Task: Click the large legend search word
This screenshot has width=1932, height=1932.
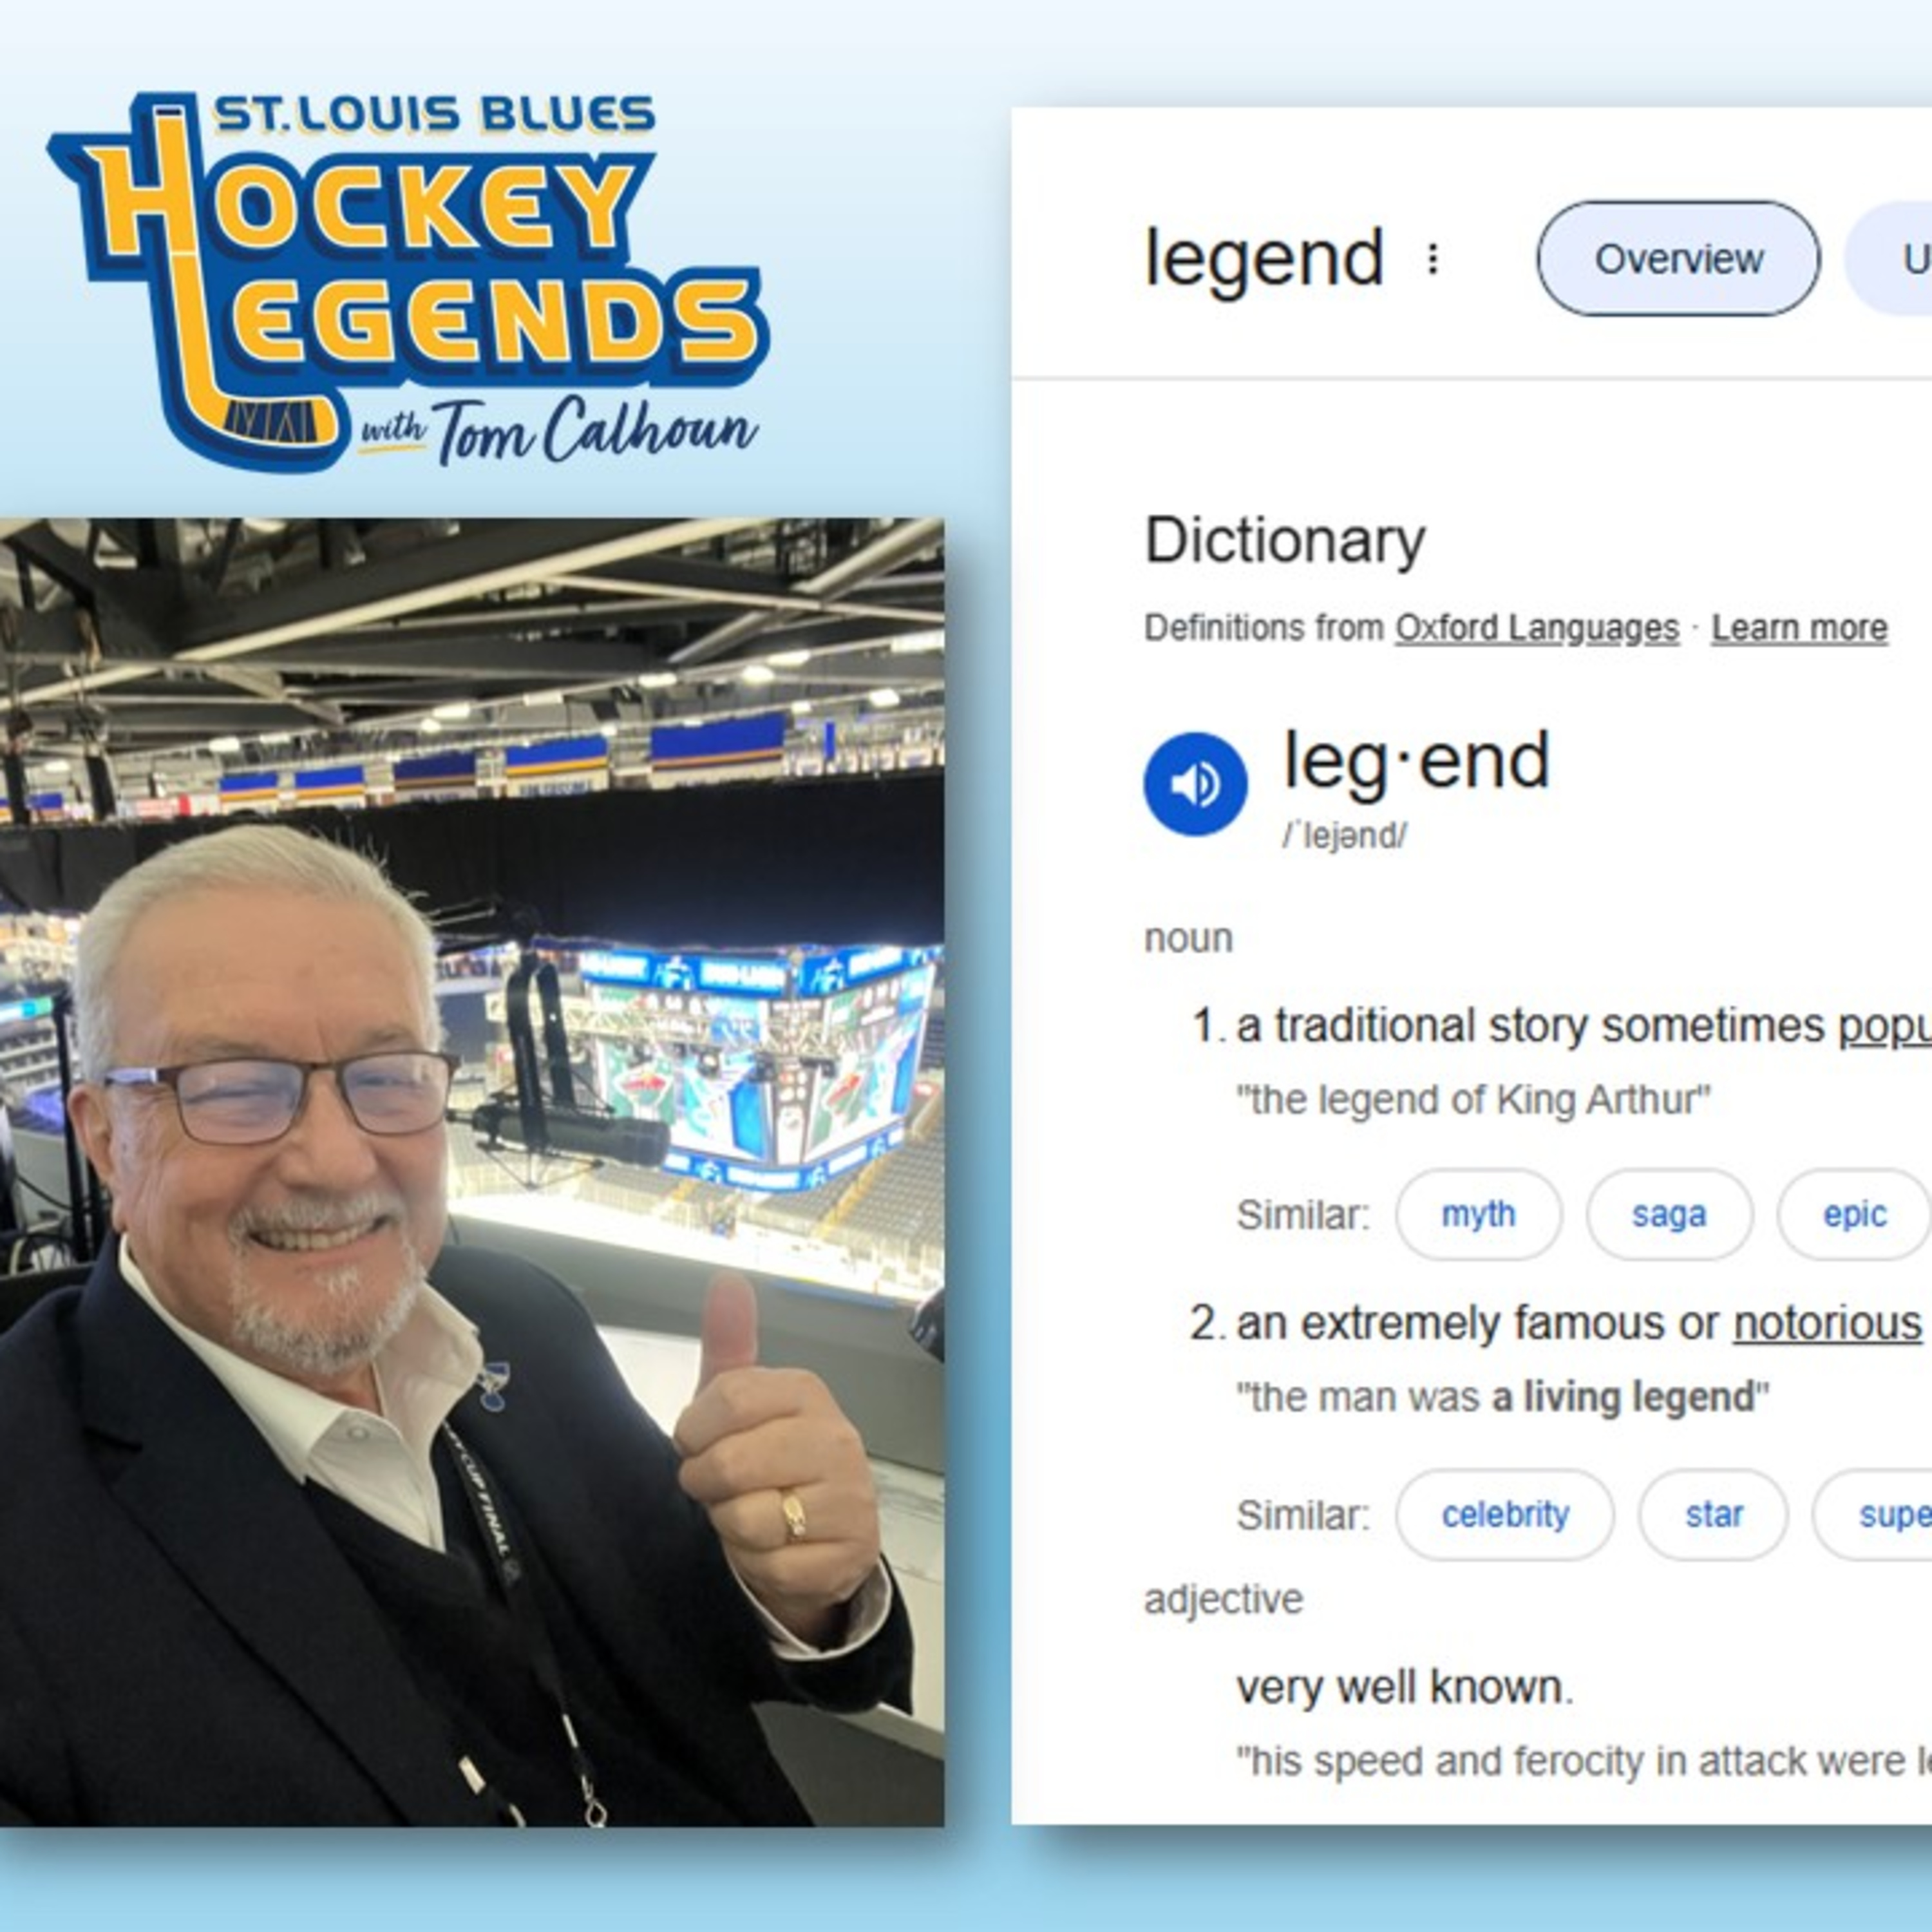Action: 1264,258
